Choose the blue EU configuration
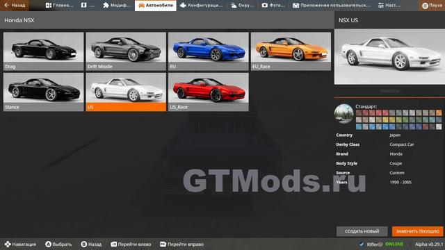This screenshot has height=250, width=445. pos(209,51)
